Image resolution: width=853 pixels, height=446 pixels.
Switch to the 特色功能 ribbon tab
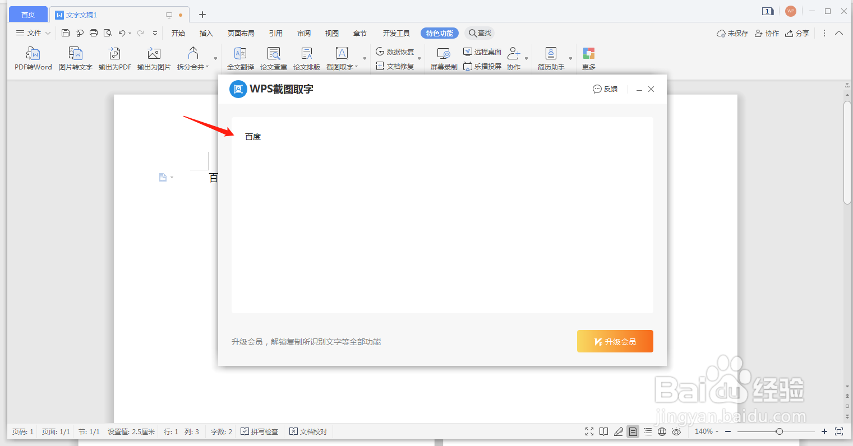pos(440,33)
